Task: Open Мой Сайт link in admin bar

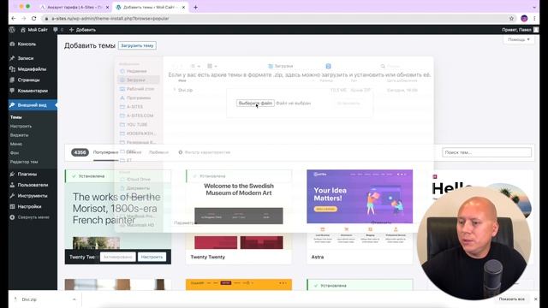Action: point(34,30)
